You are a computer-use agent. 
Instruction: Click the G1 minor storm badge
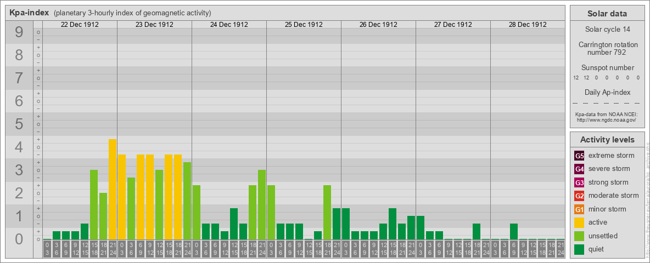pyautogui.click(x=579, y=209)
